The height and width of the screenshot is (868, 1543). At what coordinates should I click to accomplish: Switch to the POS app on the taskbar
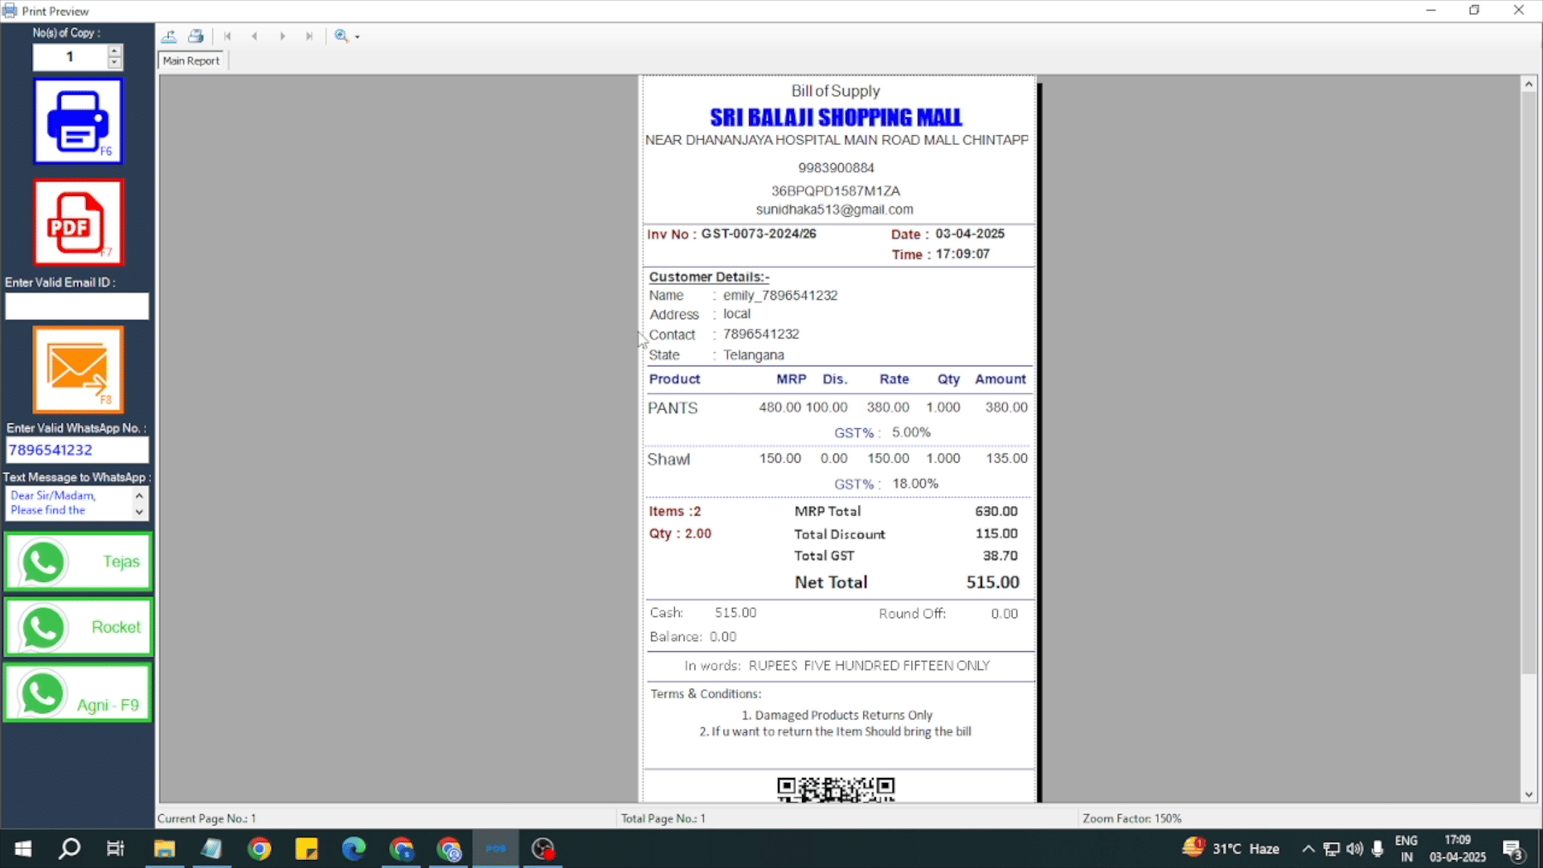[496, 849]
